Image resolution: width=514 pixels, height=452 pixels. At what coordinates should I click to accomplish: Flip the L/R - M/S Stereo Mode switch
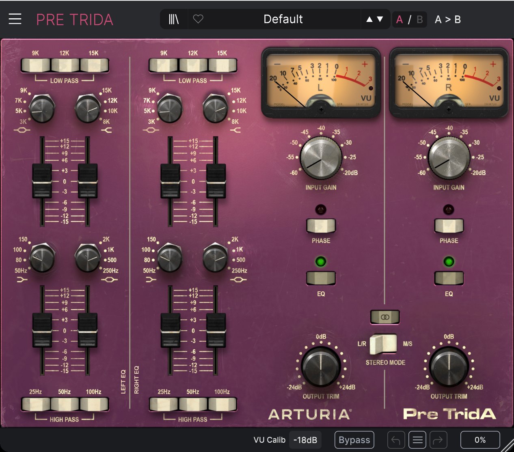384,344
